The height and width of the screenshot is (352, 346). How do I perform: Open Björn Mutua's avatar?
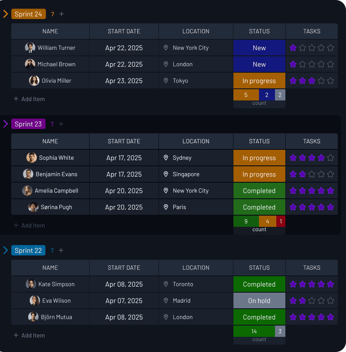(33, 317)
